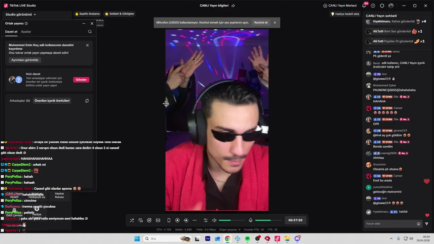The height and width of the screenshot is (244, 434).
Task: Expand the Studio görünümü dropdown
Action: coord(21,15)
